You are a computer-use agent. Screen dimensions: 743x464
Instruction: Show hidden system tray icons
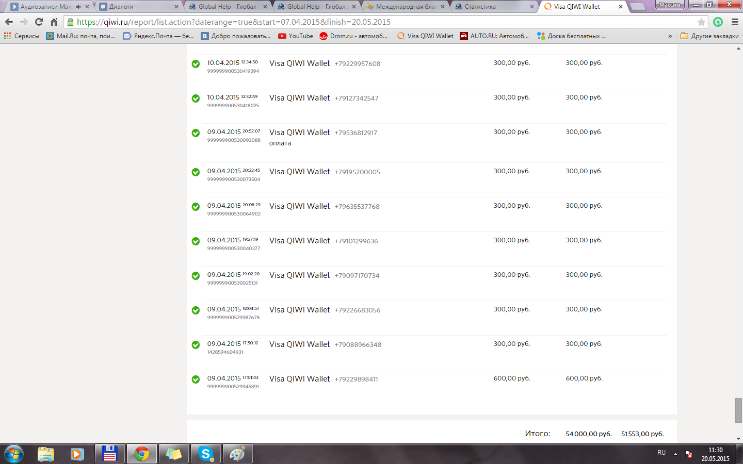[x=675, y=454]
